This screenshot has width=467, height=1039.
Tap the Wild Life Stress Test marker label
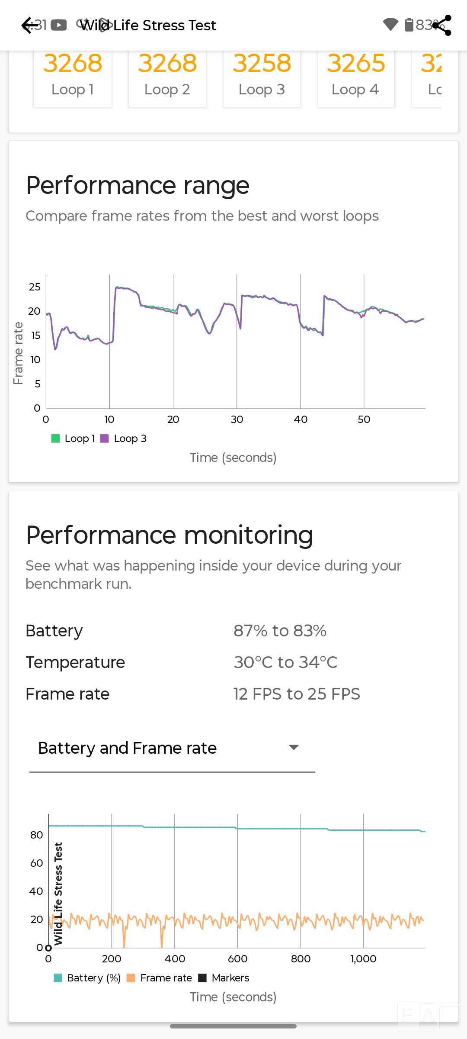click(x=58, y=894)
